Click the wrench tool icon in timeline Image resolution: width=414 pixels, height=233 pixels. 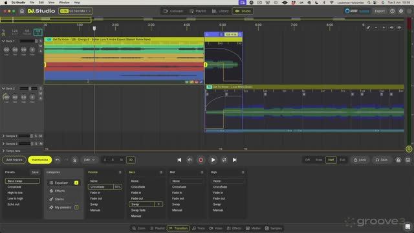click(x=368, y=27)
